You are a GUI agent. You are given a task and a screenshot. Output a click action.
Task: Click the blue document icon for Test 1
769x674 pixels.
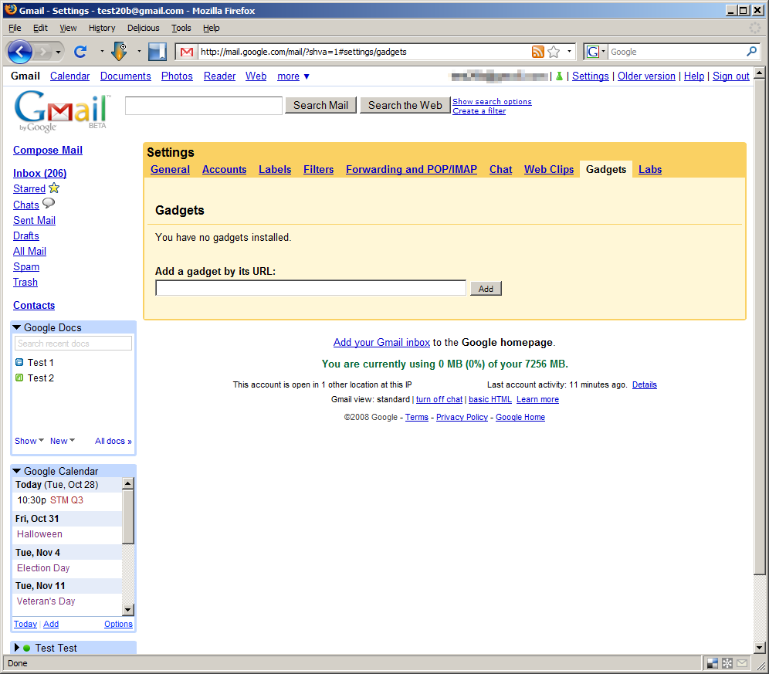(19, 363)
